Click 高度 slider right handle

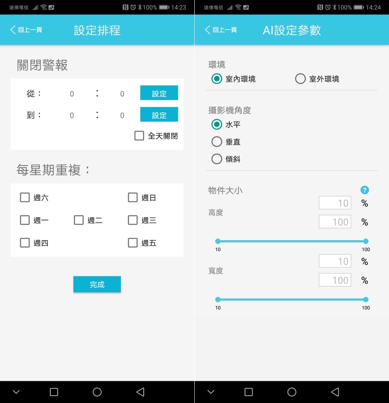pos(366,241)
